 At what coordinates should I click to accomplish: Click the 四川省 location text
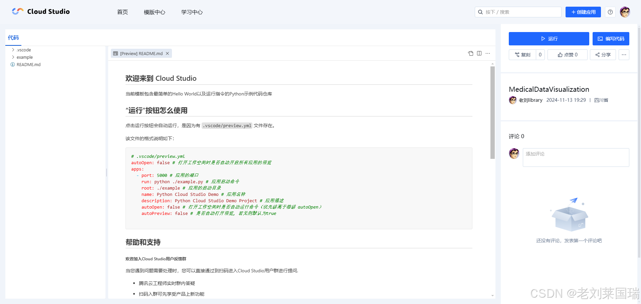(601, 100)
